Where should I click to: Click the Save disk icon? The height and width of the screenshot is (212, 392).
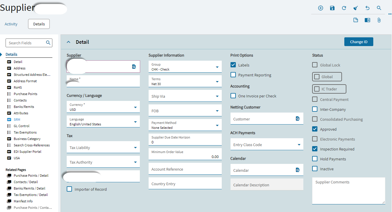pos(332,8)
